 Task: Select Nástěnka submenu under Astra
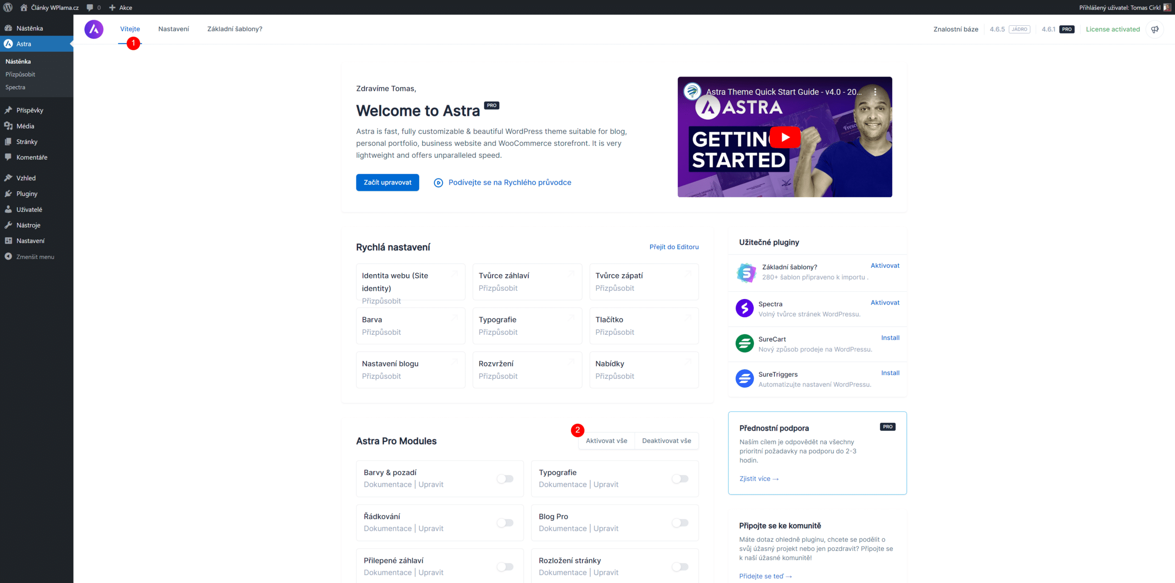tap(18, 61)
